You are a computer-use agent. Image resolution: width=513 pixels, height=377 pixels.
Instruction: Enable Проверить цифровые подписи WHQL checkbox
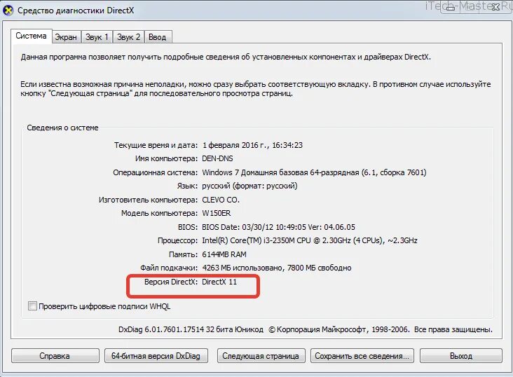[x=32, y=306]
